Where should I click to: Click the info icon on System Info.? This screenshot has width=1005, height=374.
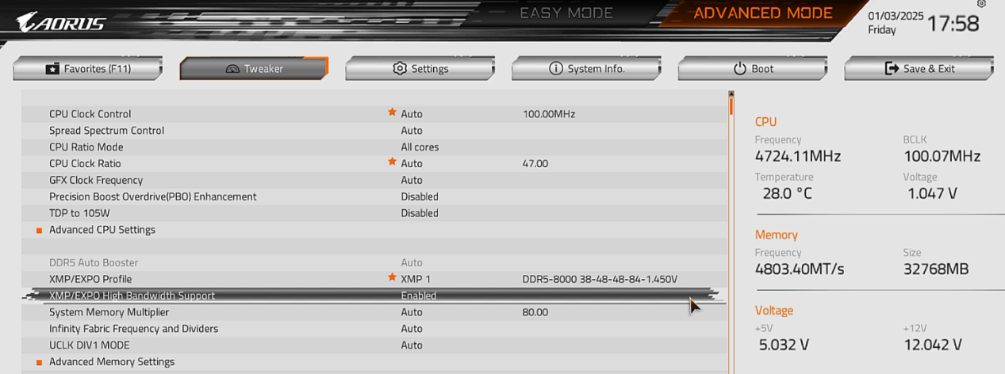(556, 69)
